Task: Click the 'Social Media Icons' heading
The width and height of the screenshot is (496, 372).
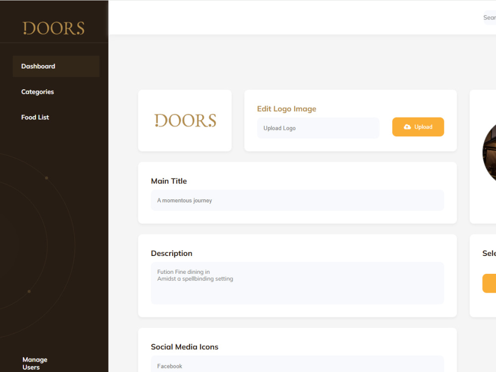Action: point(185,347)
